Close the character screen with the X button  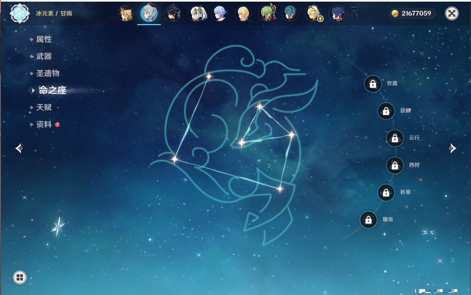tap(452, 13)
